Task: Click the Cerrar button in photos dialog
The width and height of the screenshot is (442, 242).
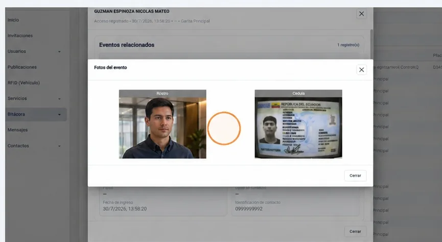Action: pos(355,175)
